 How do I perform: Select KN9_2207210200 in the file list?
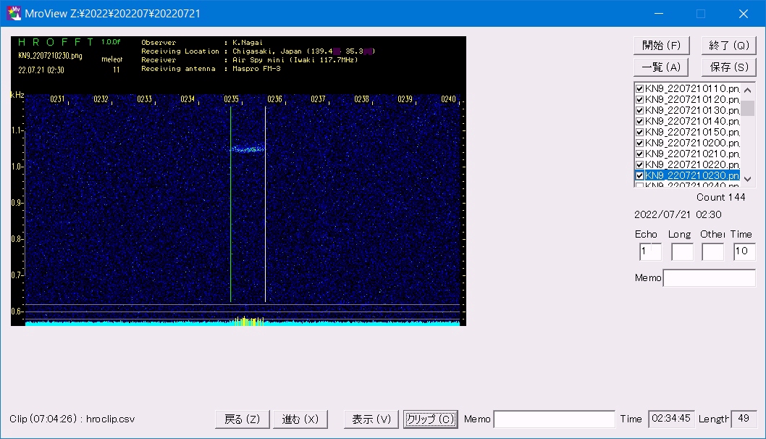point(691,143)
